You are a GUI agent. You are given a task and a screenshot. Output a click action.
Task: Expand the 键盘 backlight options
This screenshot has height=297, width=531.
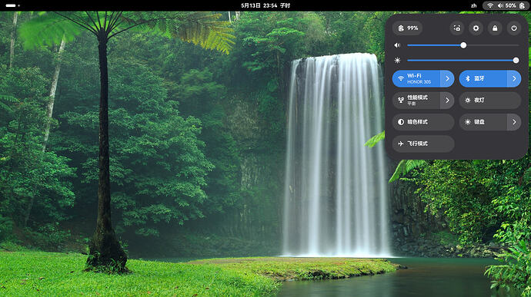pos(514,122)
